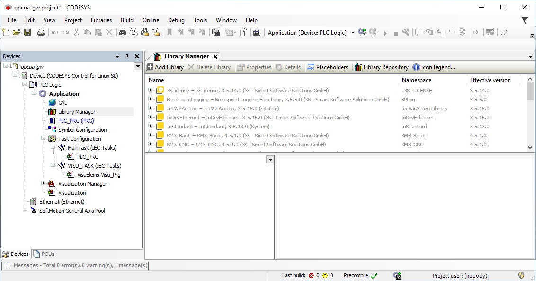Show the Icon legend
Viewport: 536px width, 281px height.
click(x=434, y=67)
